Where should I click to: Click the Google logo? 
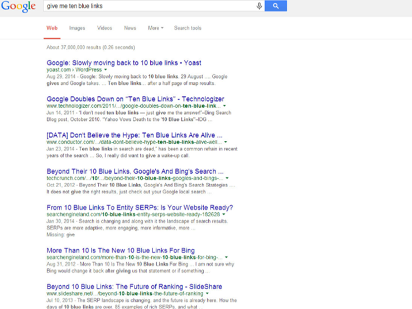click(18, 6)
